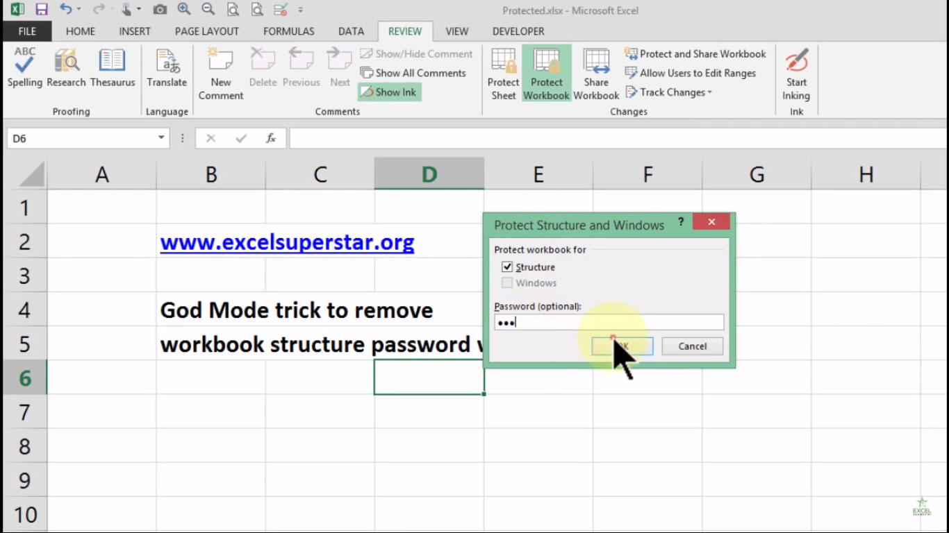Select column A header
The width and height of the screenshot is (949, 533).
pyautogui.click(x=102, y=174)
